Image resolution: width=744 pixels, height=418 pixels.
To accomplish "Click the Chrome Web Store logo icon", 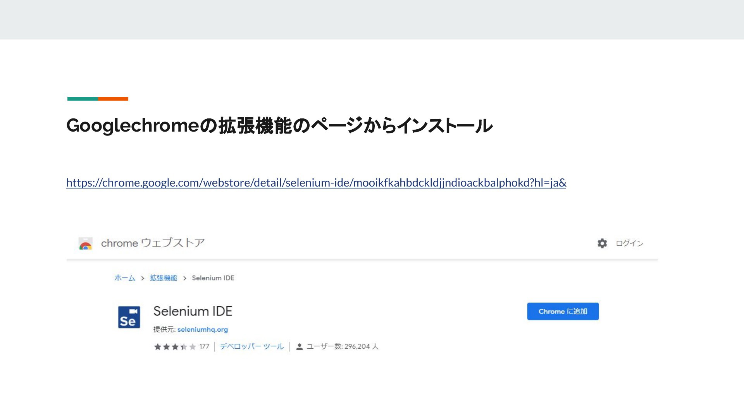I will coord(86,244).
